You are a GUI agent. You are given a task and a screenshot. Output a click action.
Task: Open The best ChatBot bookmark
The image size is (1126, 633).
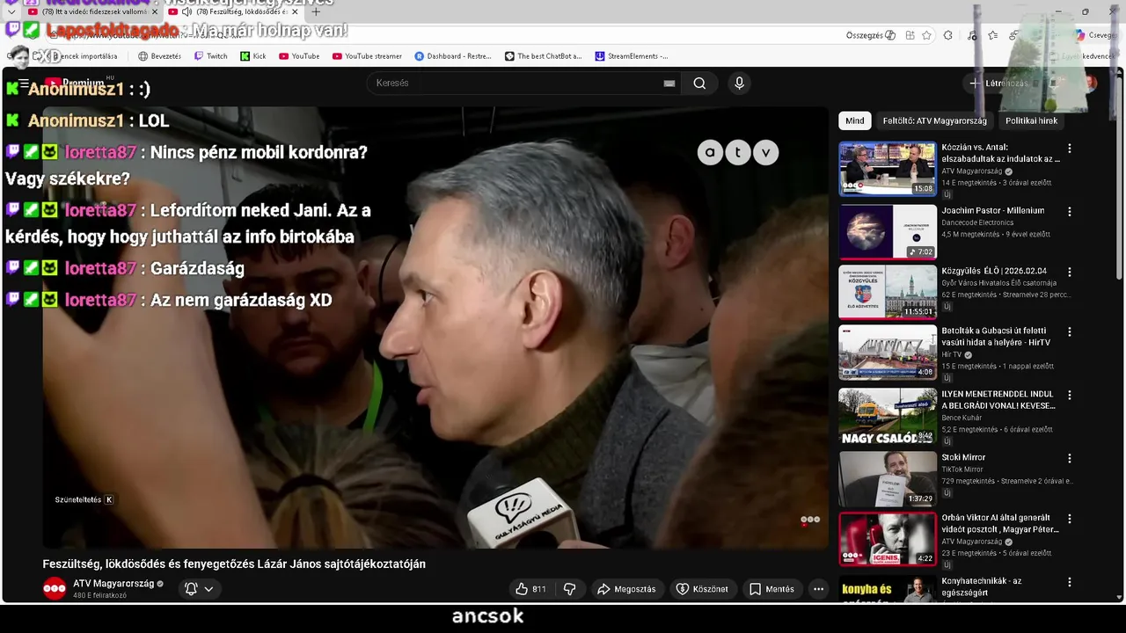tap(543, 56)
